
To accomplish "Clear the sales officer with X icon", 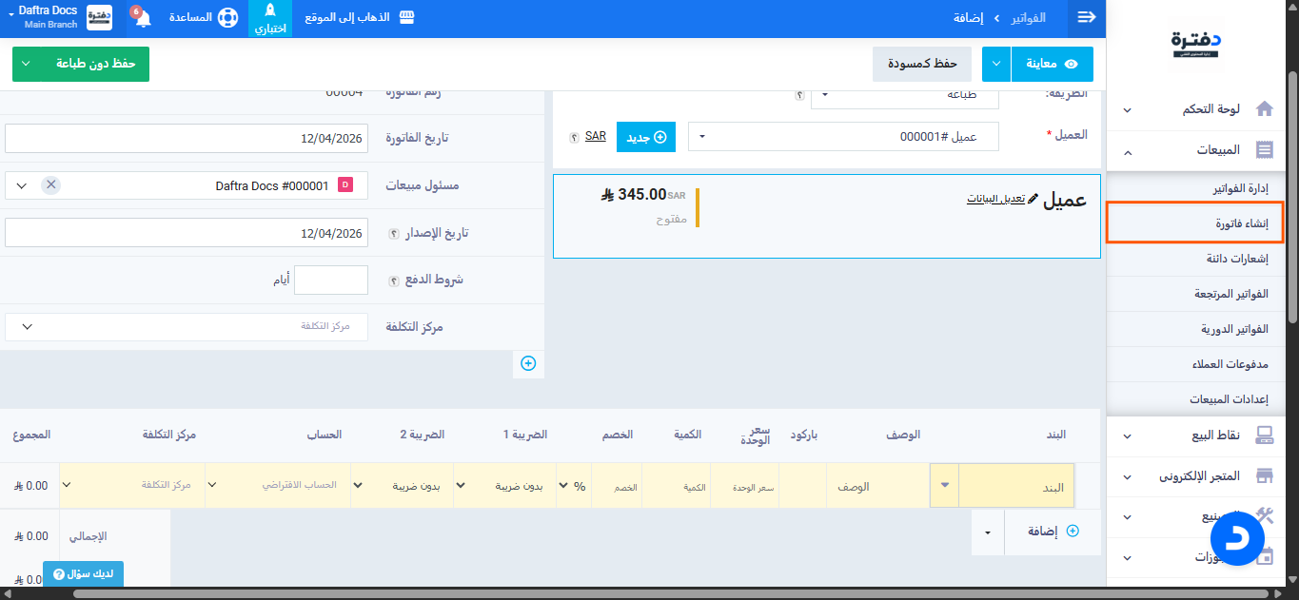I will click(x=51, y=185).
